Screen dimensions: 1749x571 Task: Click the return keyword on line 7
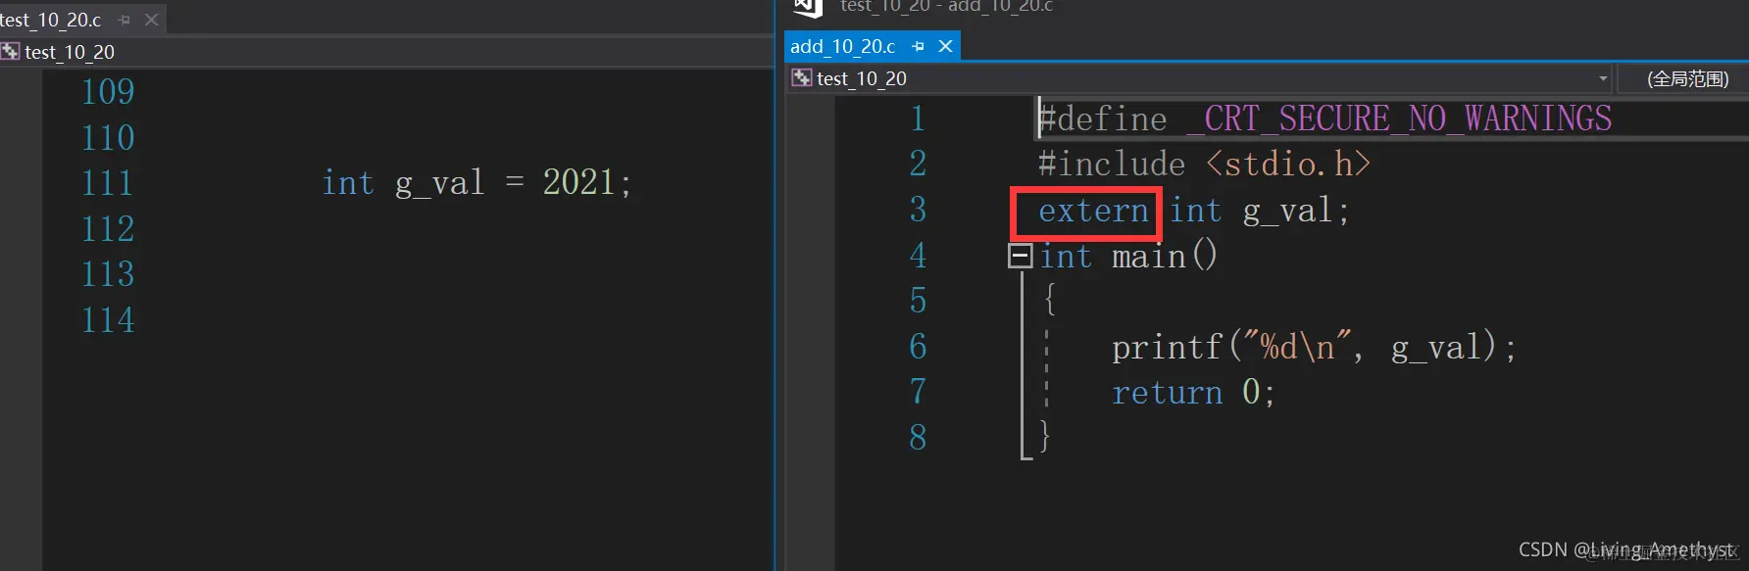1167,393
